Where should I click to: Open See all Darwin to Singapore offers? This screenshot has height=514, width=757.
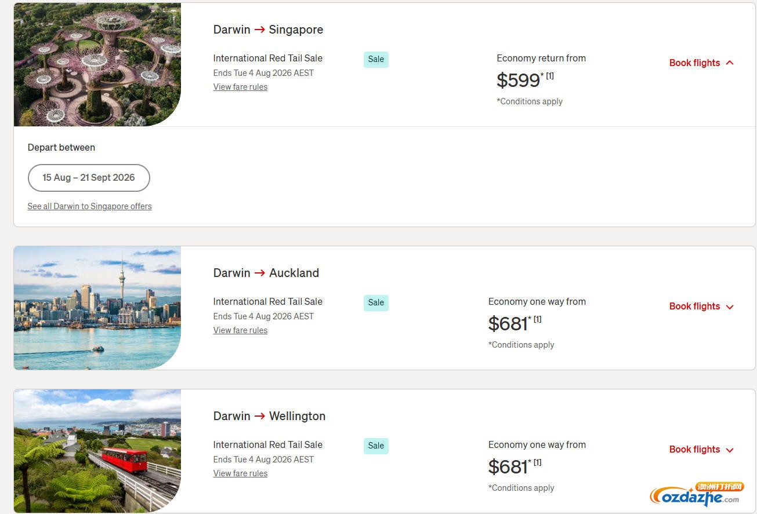pos(89,206)
